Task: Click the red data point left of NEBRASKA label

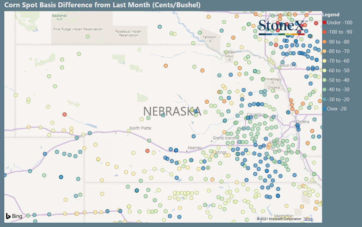Action: coord(65,114)
